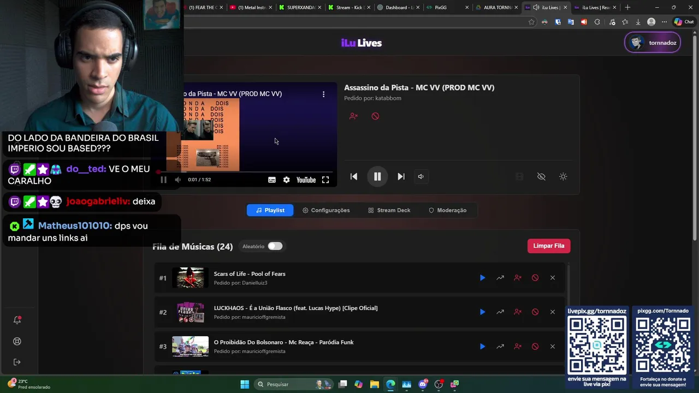Pause the embedded YouTube video

coord(163,180)
